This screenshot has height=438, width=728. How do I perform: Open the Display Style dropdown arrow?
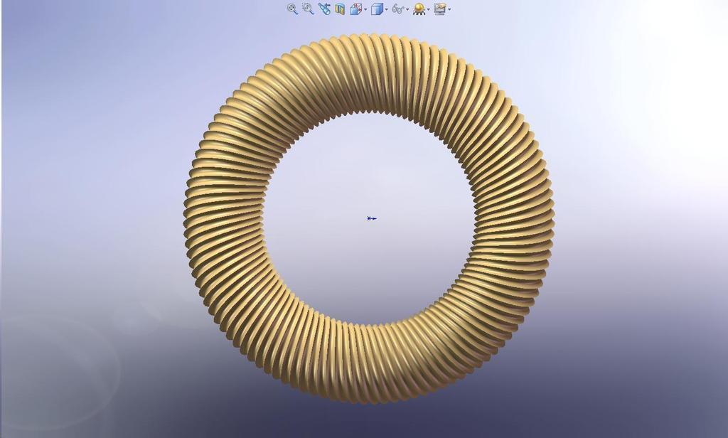click(x=386, y=9)
